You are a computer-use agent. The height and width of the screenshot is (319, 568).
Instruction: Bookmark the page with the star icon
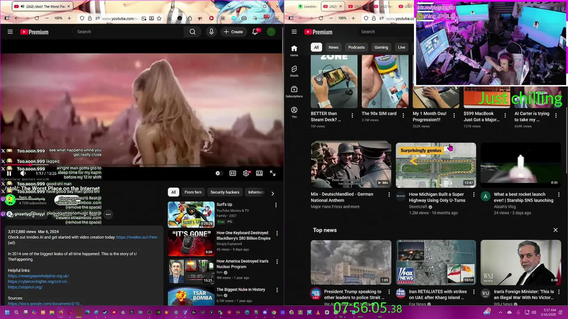159,18
